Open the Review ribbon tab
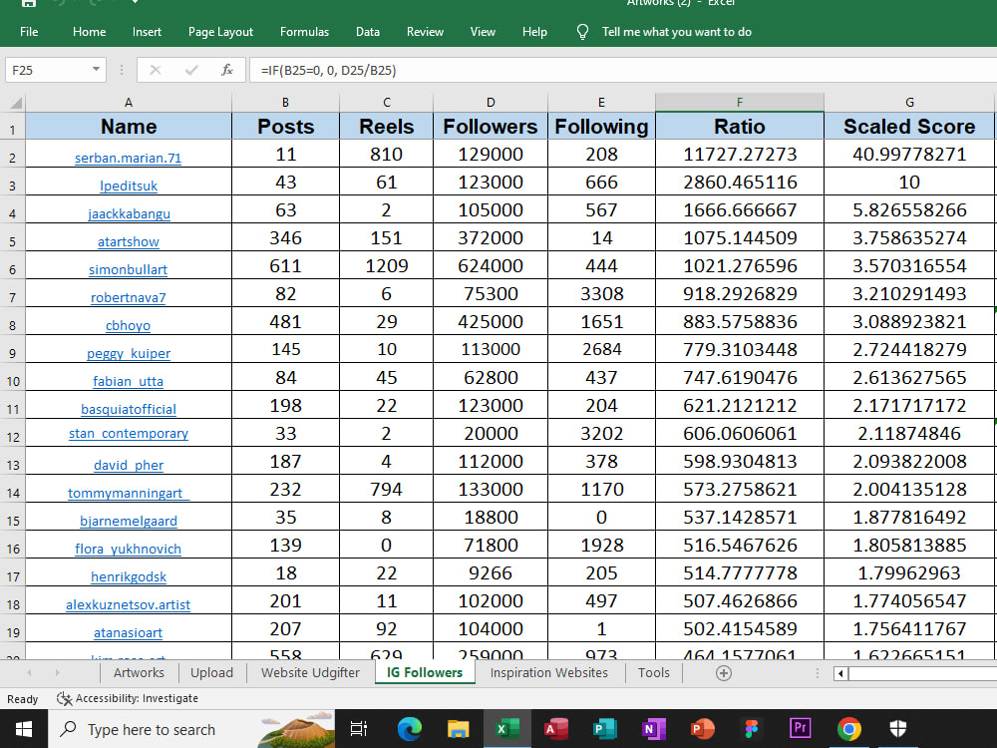This screenshot has width=997, height=748. pyautogui.click(x=426, y=32)
